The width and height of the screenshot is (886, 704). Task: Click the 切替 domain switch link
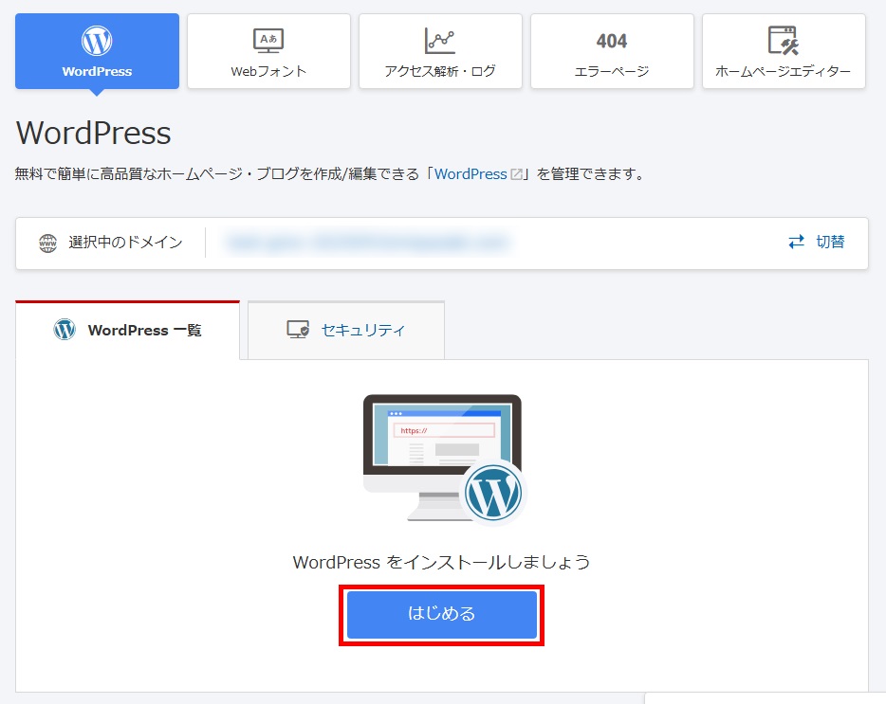[x=817, y=243]
